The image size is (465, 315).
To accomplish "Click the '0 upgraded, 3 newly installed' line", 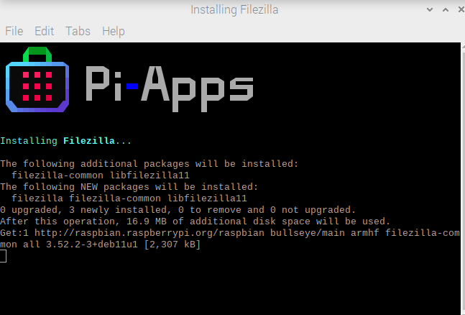I will point(178,210).
